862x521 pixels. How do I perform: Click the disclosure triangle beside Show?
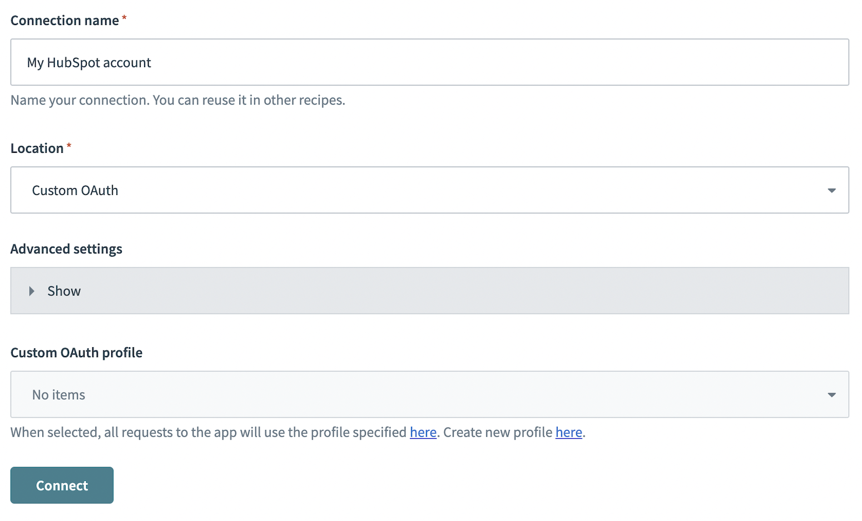(x=32, y=291)
